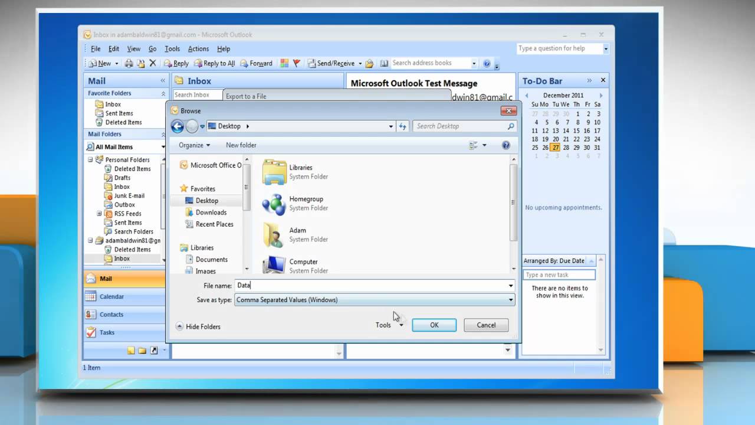Open the Help menu
The image size is (755, 425).
point(224,49)
